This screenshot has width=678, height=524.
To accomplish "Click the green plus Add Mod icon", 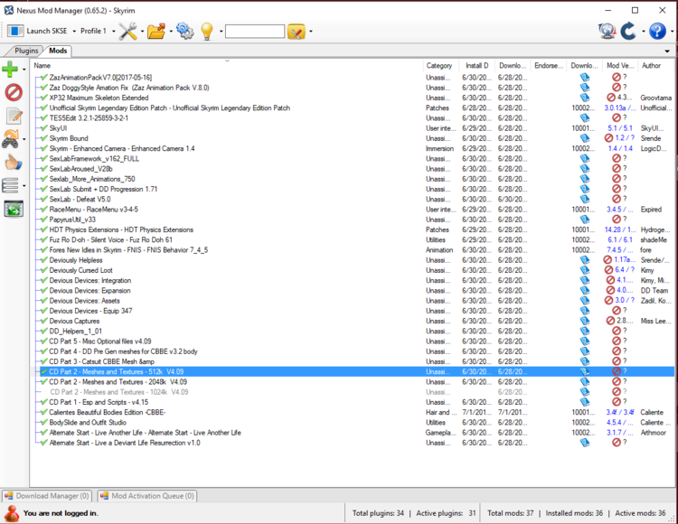I will [10, 70].
